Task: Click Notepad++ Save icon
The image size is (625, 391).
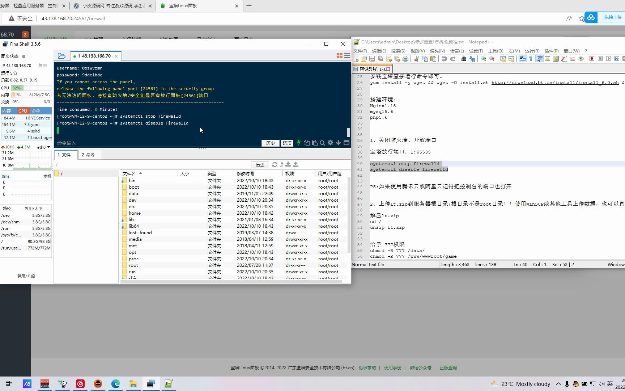Action: pos(372,59)
